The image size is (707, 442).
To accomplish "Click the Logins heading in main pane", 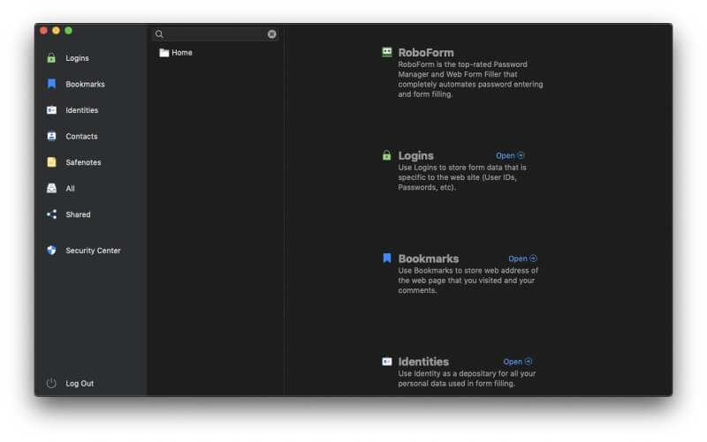I will [x=415, y=155].
